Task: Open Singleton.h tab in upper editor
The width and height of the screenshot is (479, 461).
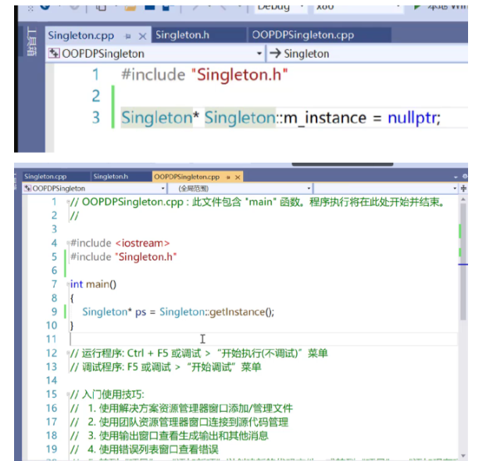Action: pos(182,35)
